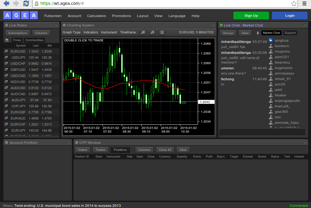Image resolution: width=311 pixels, height=208 pixels.
Task: Click the chat message input field
Action: click(262, 132)
